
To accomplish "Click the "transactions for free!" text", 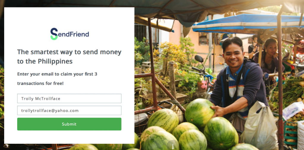I will (40, 83).
